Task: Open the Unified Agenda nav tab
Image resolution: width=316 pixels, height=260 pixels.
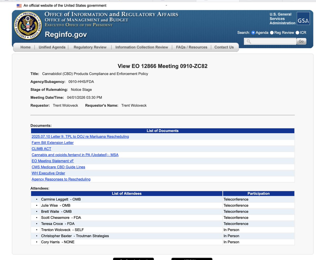Action: (52, 47)
